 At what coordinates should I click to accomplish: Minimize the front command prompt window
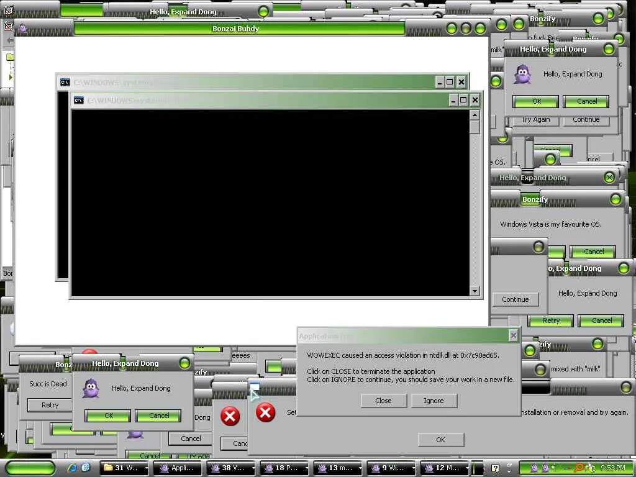click(453, 100)
